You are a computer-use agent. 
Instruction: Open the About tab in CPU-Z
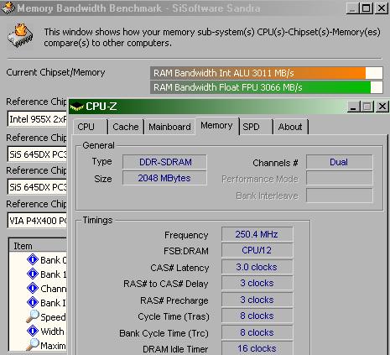[x=290, y=127]
